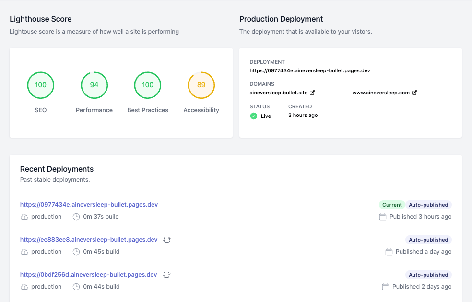Click the calendar icon beside Published 2 days ago
Viewport: 472px width, 302px height.
coord(386,287)
